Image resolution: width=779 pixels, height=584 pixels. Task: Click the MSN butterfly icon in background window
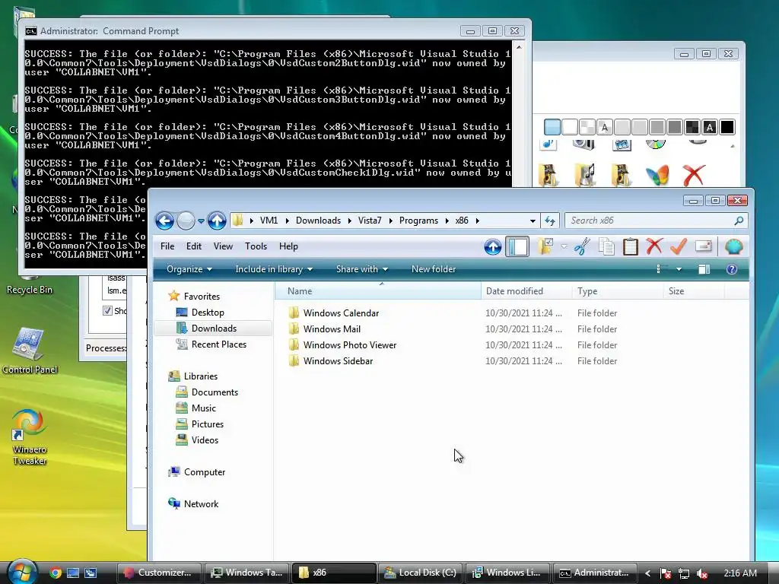pyautogui.click(x=657, y=176)
